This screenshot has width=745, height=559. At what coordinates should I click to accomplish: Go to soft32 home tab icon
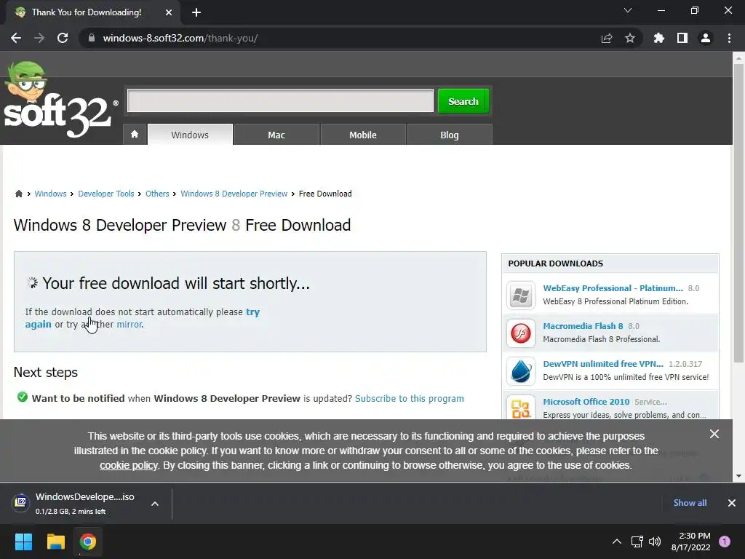[135, 135]
